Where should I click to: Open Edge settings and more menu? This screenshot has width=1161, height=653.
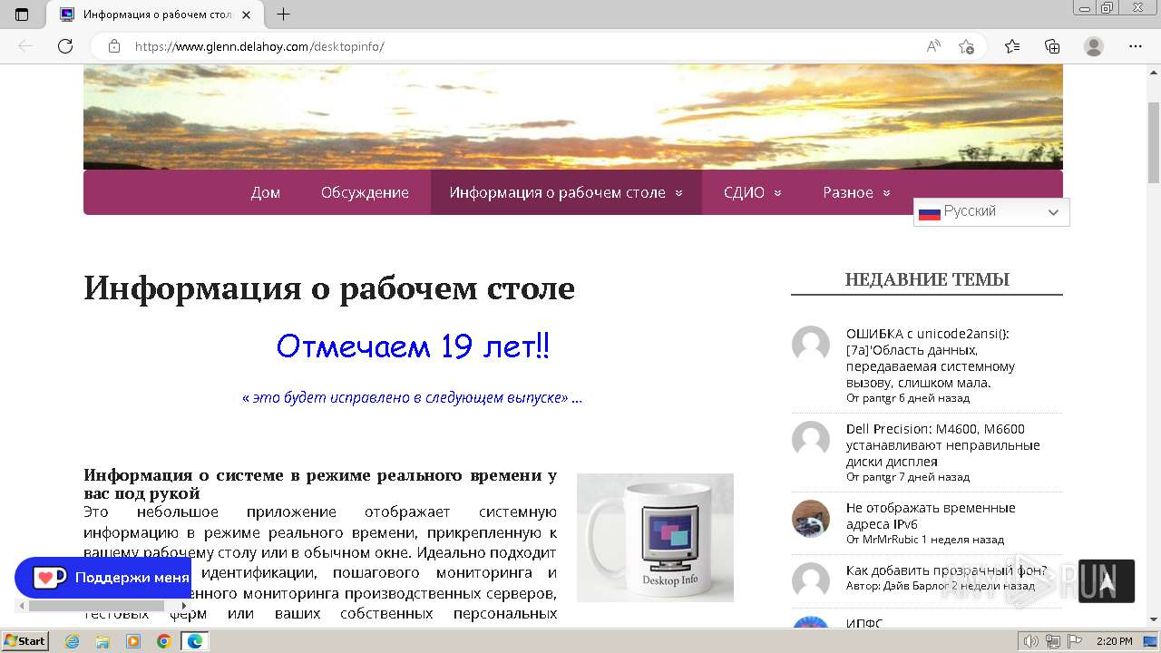pyautogui.click(x=1136, y=46)
